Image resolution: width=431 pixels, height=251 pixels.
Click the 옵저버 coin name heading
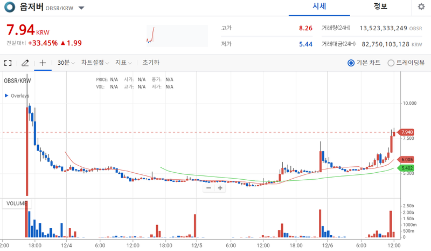coord(31,6)
